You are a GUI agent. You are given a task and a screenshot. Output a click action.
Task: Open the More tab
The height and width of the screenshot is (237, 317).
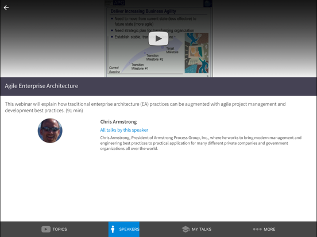tap(264, 229)
